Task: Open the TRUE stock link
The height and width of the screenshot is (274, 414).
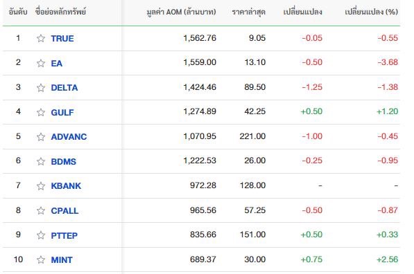Action: pos(62,39)
